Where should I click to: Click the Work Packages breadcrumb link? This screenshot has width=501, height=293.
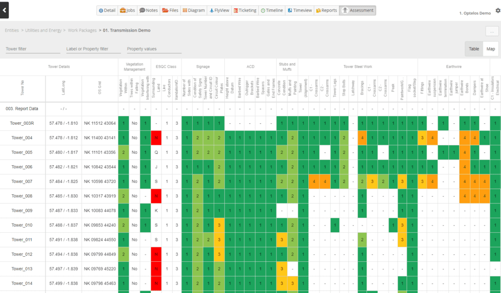82,31
